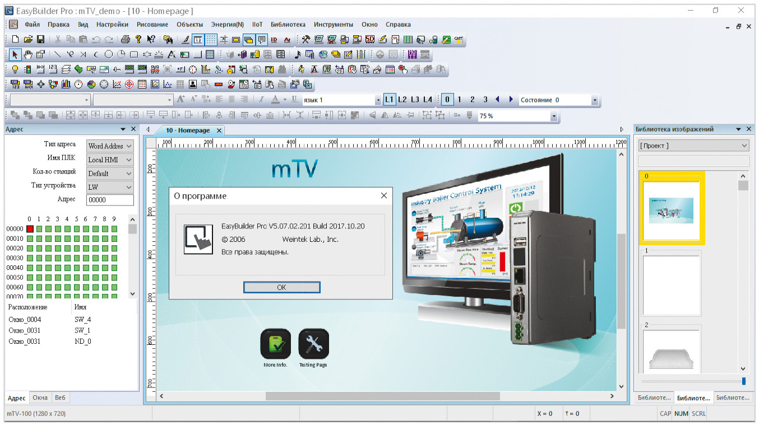Select state 0 button

[x=447, y=100]
